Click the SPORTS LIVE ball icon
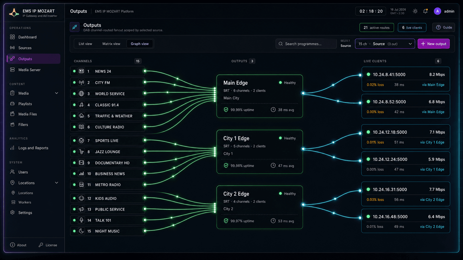Viewport: 463px width, 260px height. pos(81,141)
